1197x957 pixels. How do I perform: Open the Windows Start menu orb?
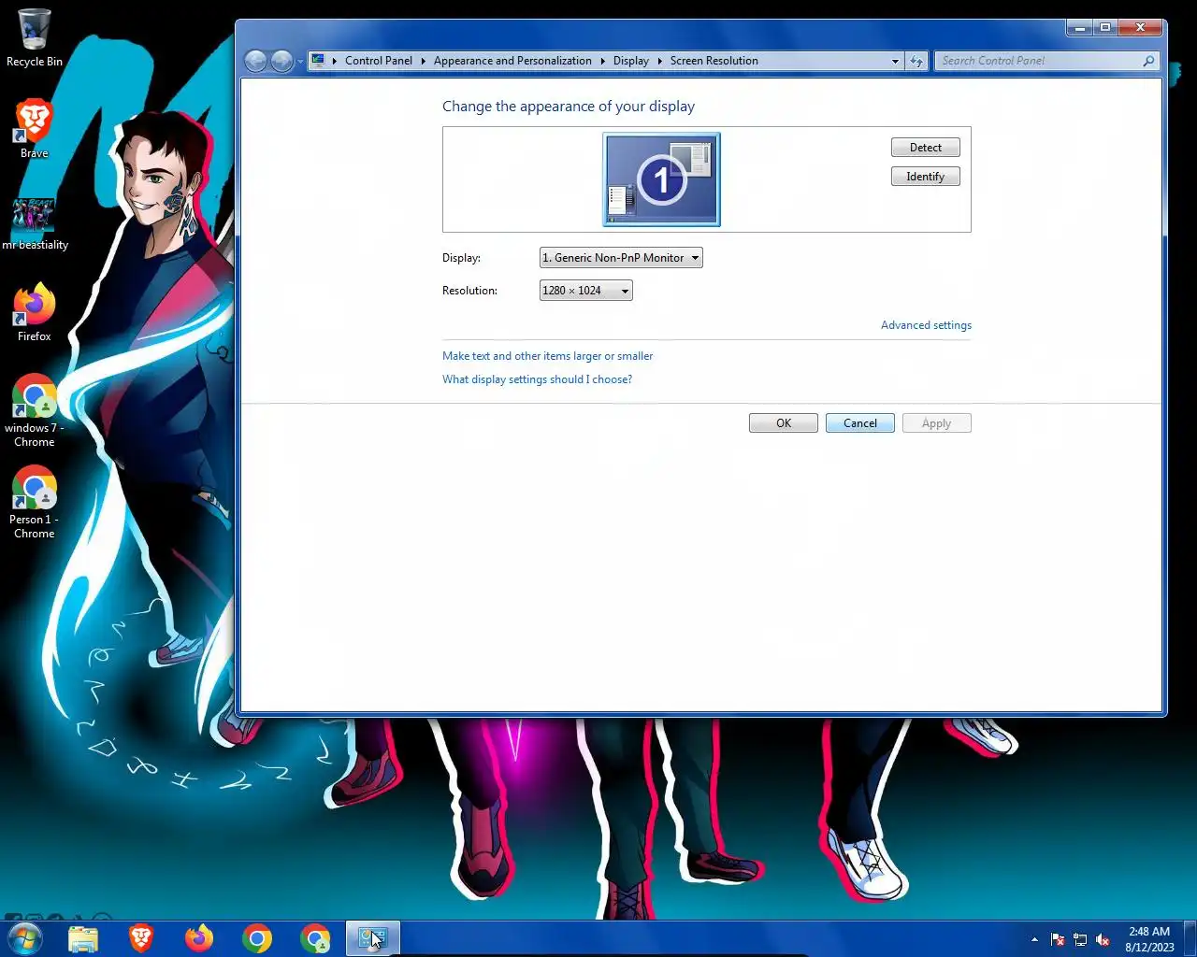click(25, 938)
